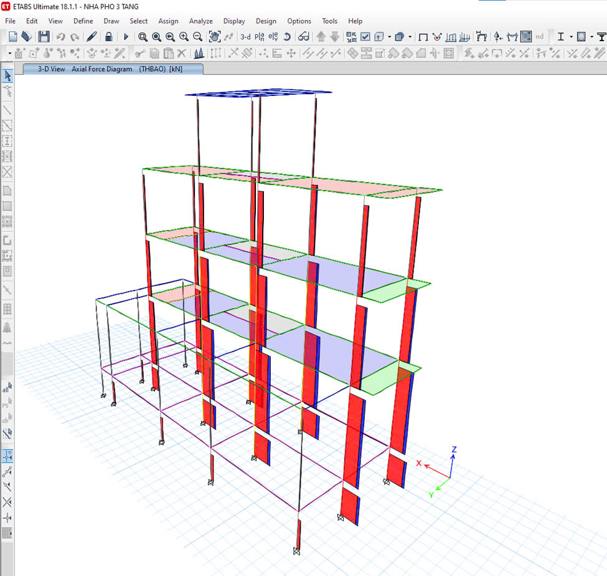Run analysis with the play arrow
Image resolution: width=607 pixels, height=576 pixels.
click(126, 37)
